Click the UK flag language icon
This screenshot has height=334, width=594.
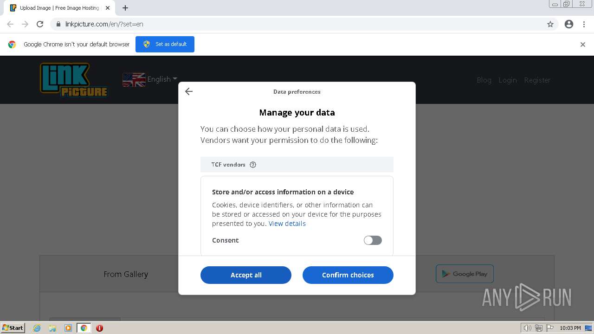[x=134, y=80]
